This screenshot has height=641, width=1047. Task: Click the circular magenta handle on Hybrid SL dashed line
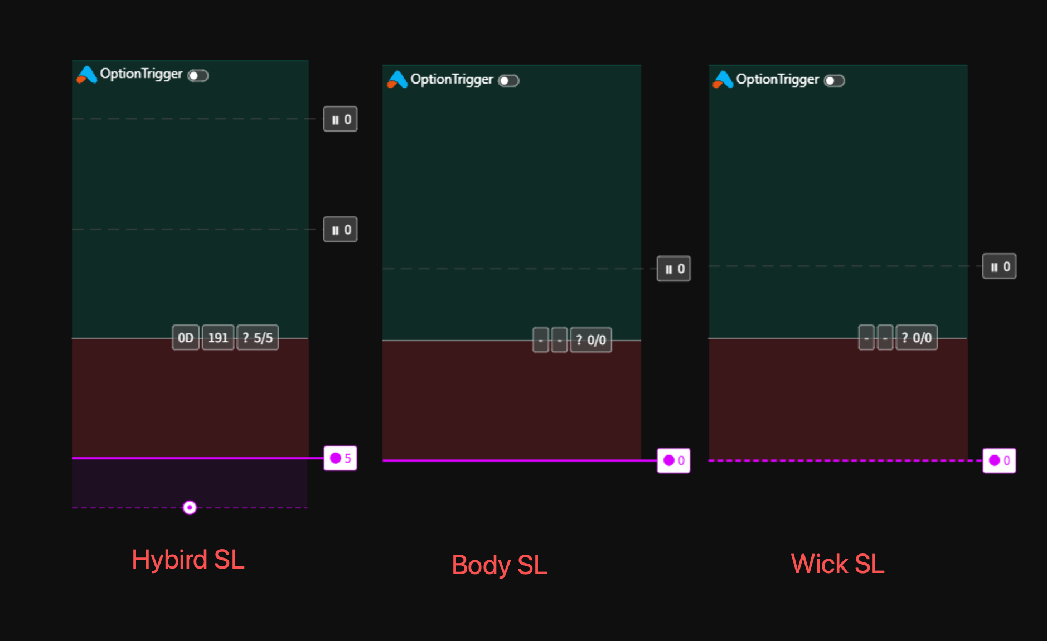point(190,507)
